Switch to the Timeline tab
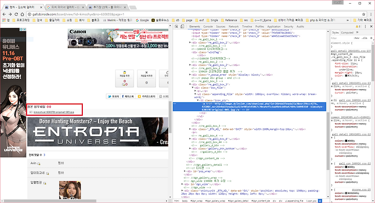375x203 pixels. (x=247, y=26)
